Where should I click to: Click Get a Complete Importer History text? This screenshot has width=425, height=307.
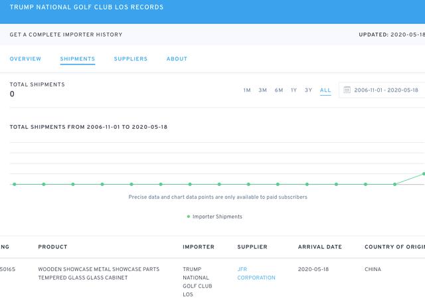tap(66, 35)
